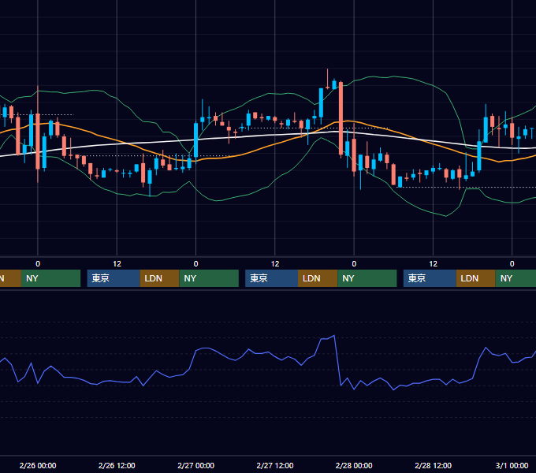Click the tall blue candle at 2/27 00:00
Viewport: 536px width, 473px height.
(195, 140)
